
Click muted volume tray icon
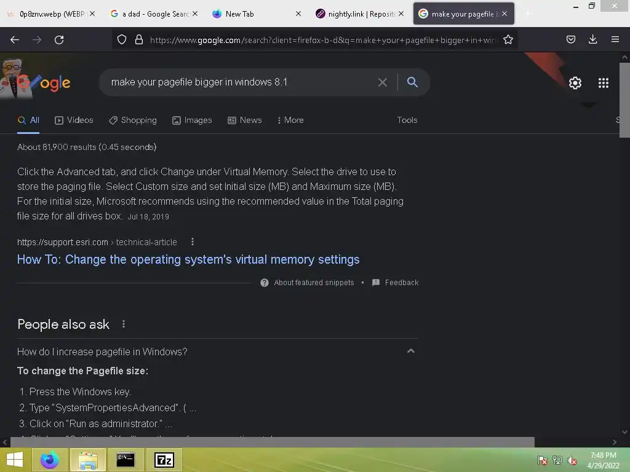(572, 460)
